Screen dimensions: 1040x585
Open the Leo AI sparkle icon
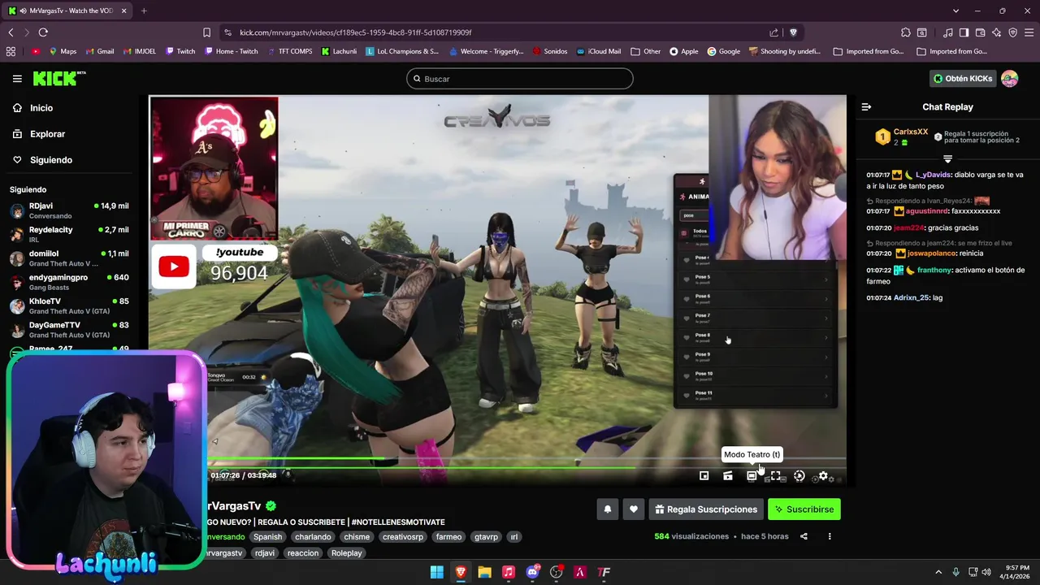pos(997,32)
